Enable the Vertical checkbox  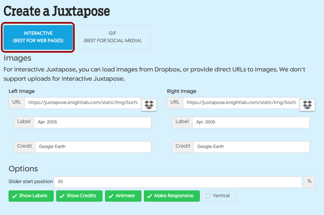208,196
